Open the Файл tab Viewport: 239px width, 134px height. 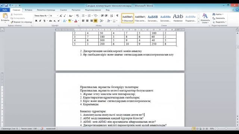[5, 10]
